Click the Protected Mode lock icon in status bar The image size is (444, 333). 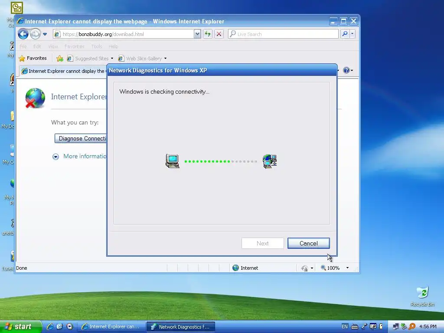(x=304, y=268)
